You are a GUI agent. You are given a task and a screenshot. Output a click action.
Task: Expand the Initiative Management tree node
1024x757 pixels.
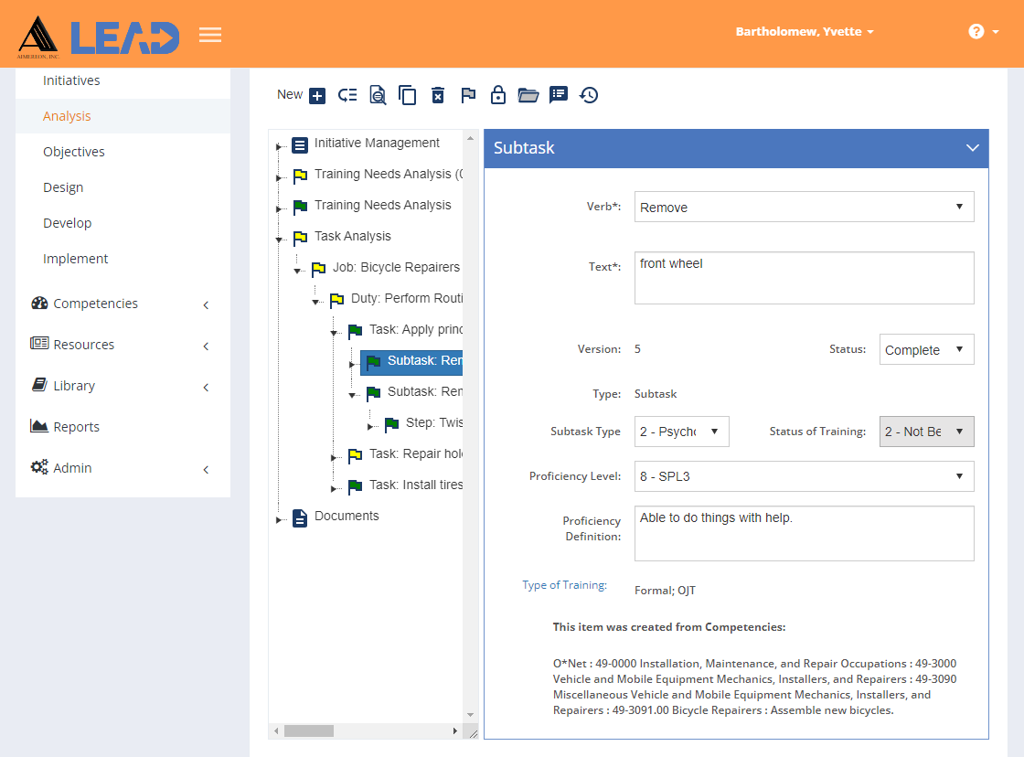[278, 147]
